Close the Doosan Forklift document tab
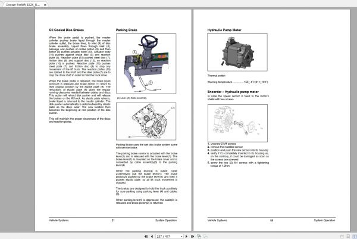Screen dimensions: 357x239 point(45,5)
